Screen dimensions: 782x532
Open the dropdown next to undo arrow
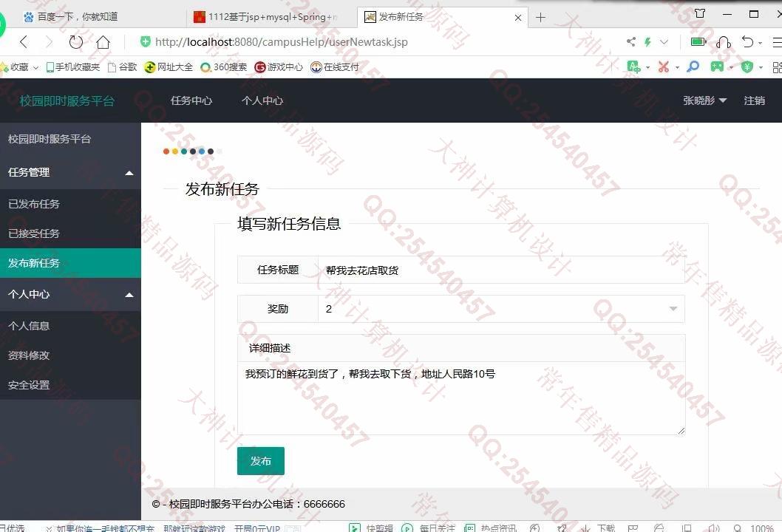(x=760, y=43)
